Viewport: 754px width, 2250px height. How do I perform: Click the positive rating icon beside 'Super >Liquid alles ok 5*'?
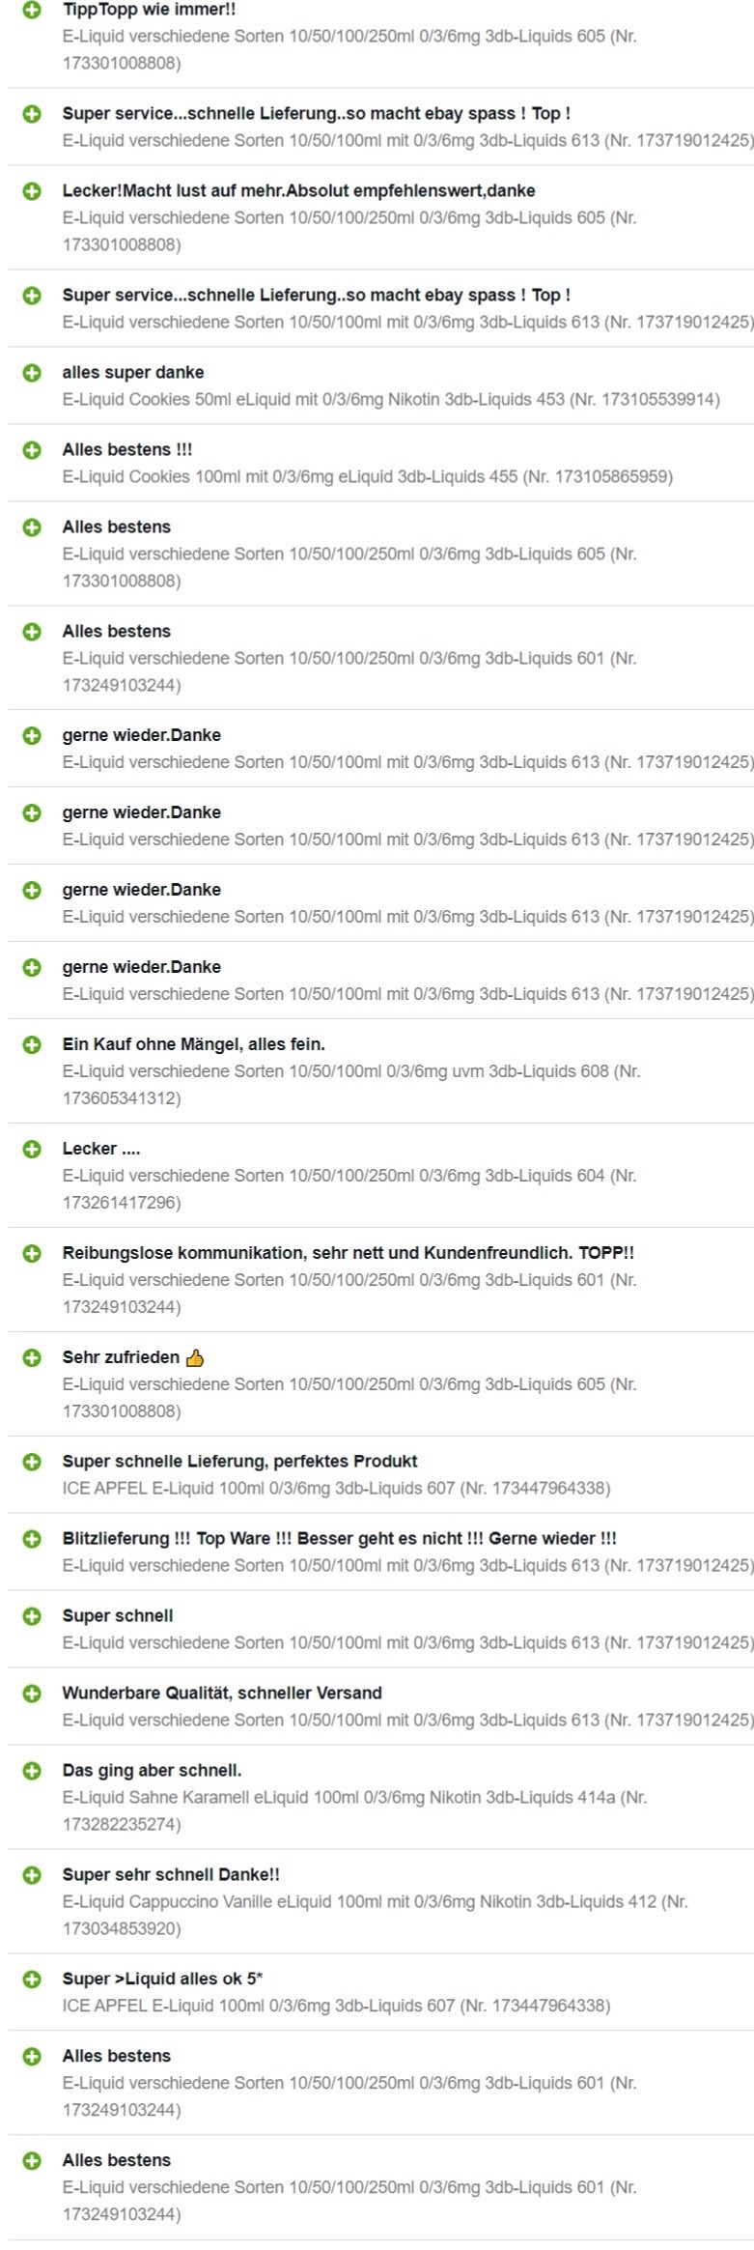tap(32, 1979)
